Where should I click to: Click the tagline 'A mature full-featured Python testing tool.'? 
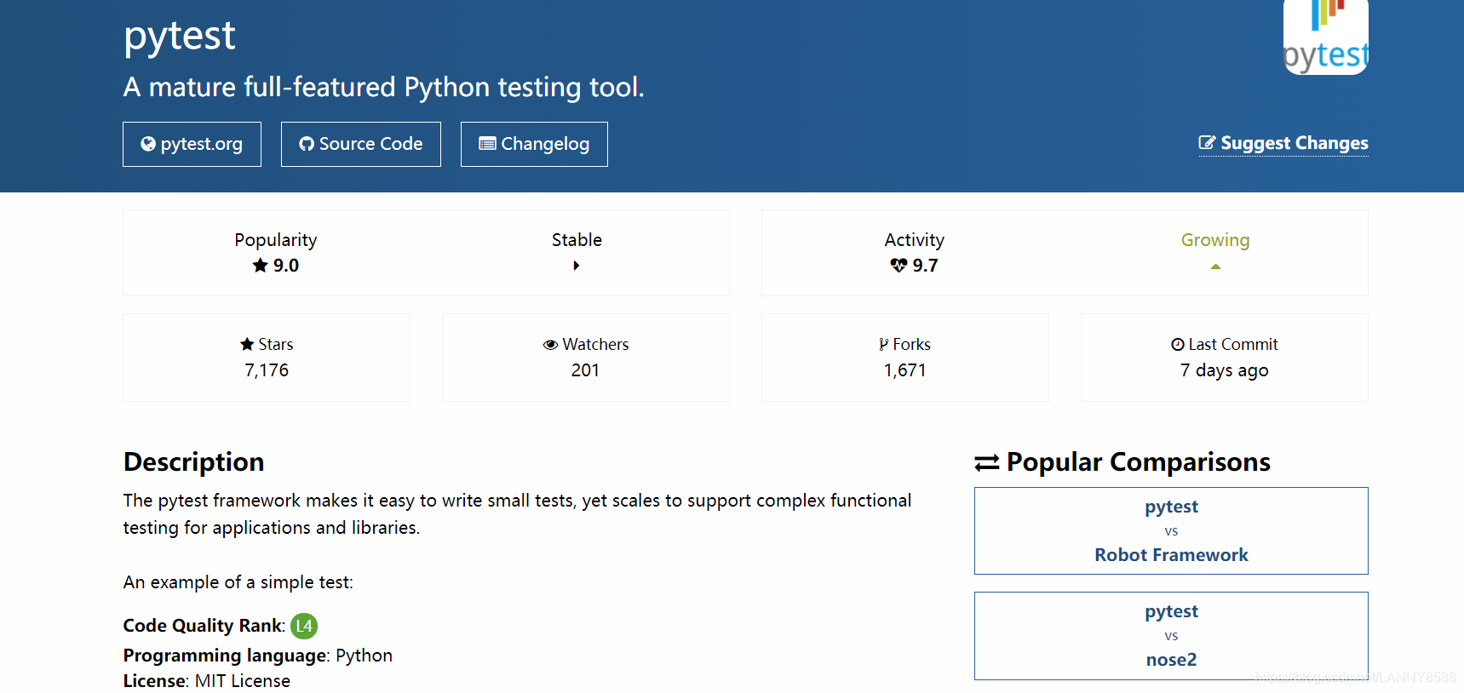(x=383, y=87)
